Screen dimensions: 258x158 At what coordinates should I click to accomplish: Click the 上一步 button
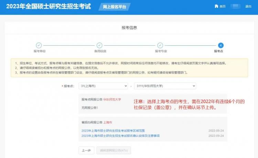86,150
